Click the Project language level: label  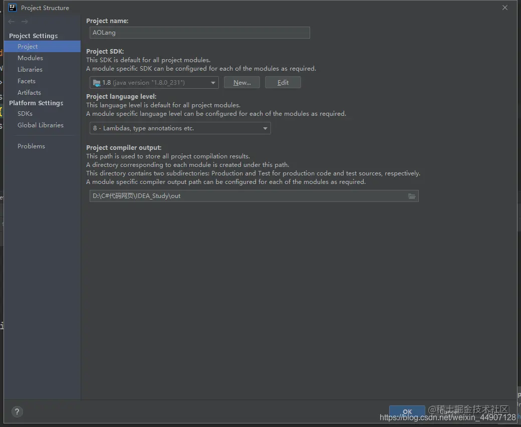click(121, 96)
